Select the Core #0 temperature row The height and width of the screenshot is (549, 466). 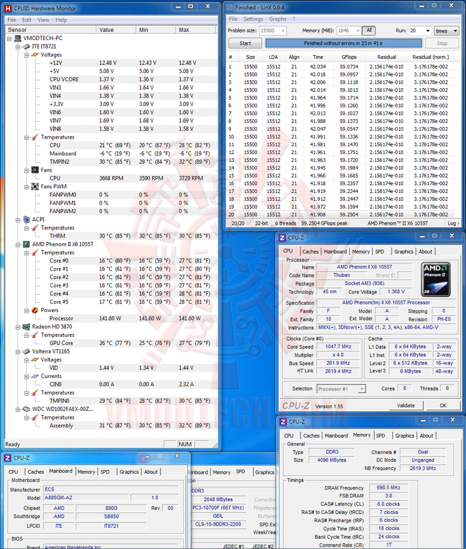pos(133,261)
